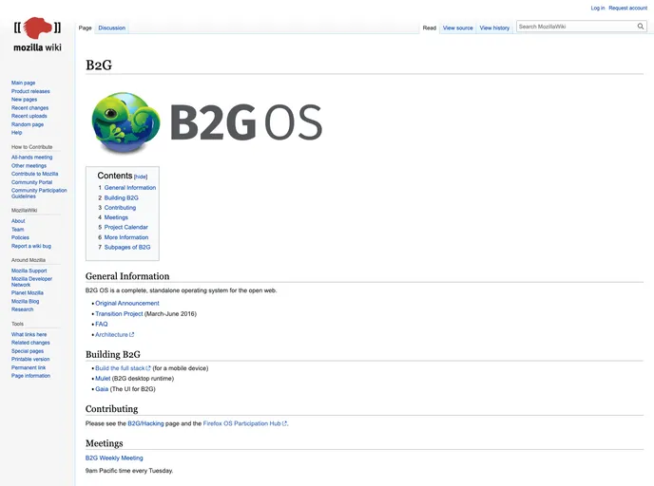Image resolution: width=654 pixels, height=486 pixels.
Task: Open the Page tab
Action: pos(86,28)
